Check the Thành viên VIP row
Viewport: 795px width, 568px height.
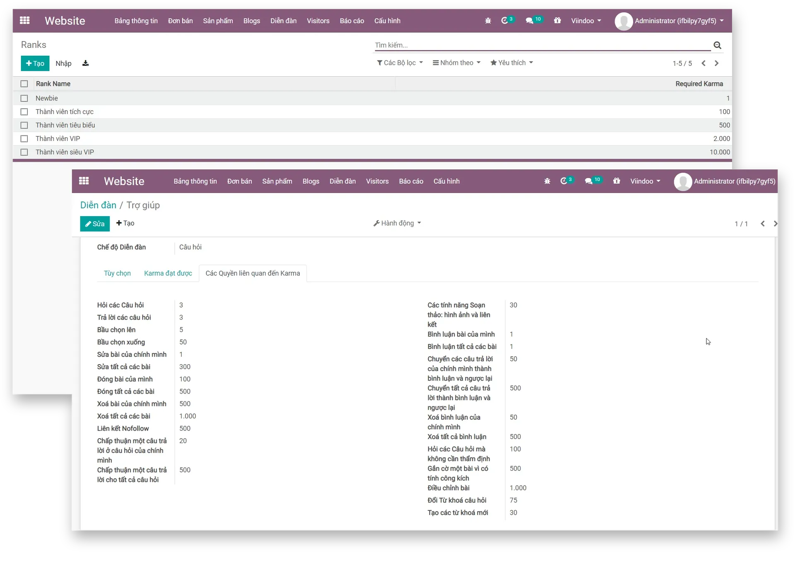click(24, 139)
